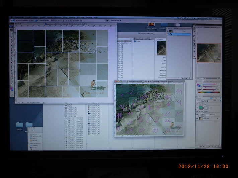Open the Normal blend mode dropdown
The height and width of the screenshot is (178, 238).
204,98
